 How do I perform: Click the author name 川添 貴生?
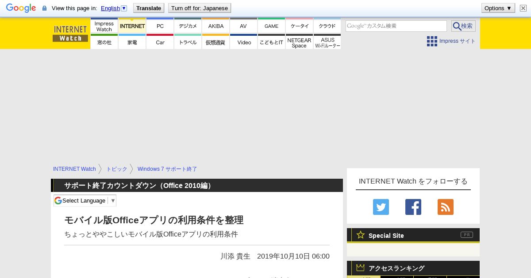pyautogui.click(x=235, y=256)
